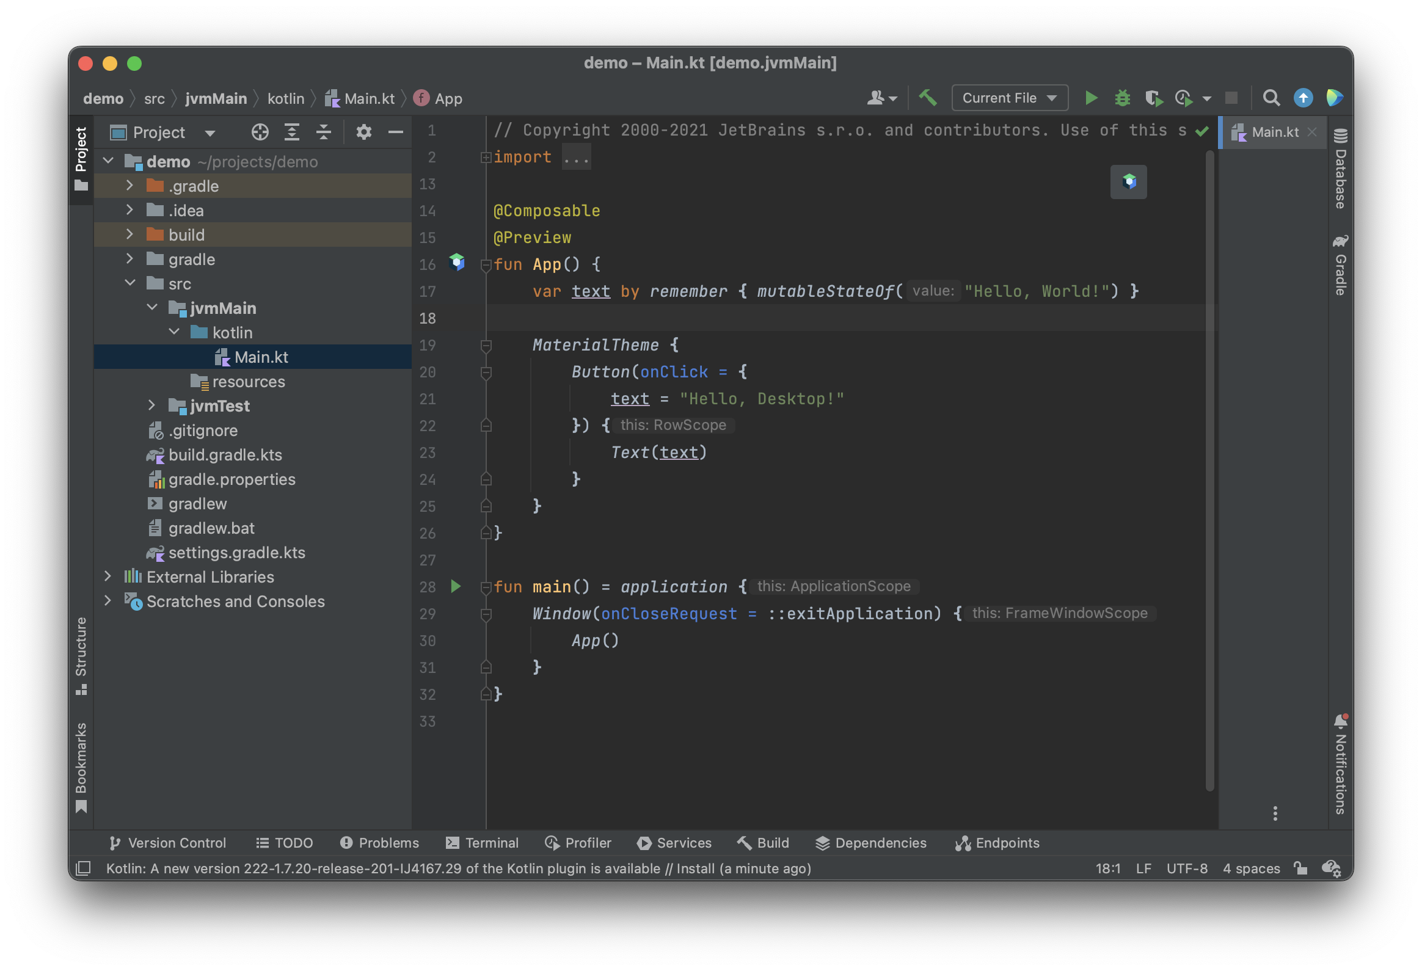This screenshot has height=971, width=1422.
Task: Toggle tool window bars icon in status bar corner
Action: click(83, 868)
